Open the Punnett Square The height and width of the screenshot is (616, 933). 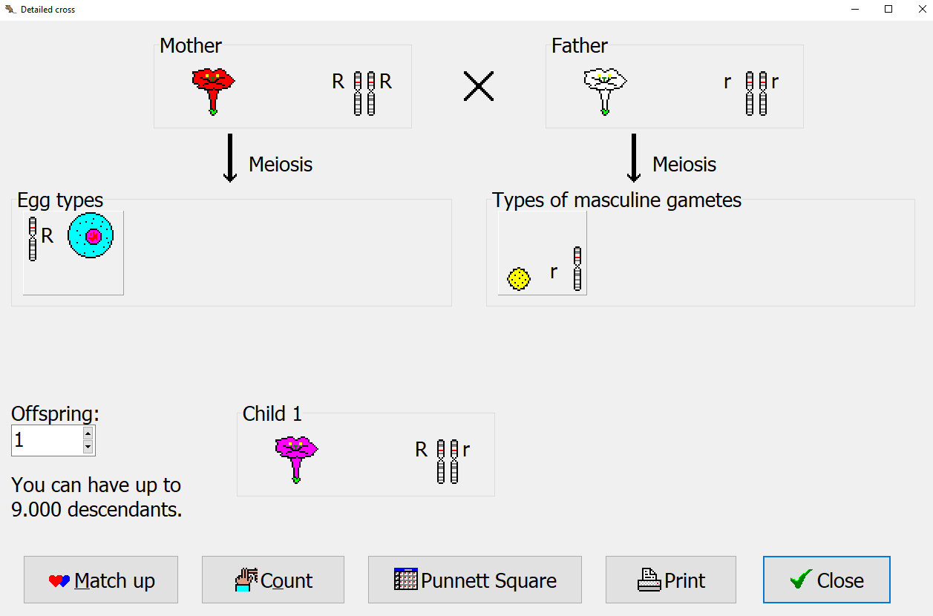[475, 580]
